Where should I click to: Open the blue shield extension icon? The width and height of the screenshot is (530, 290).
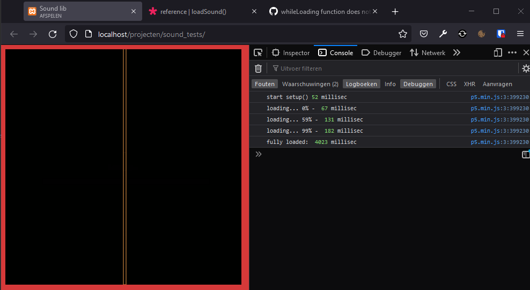coord(501,34)
